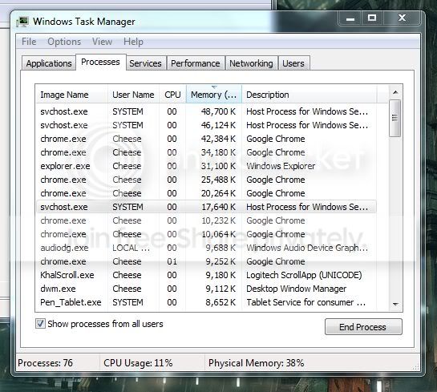Click the Task Manager title bar icon

22,22
